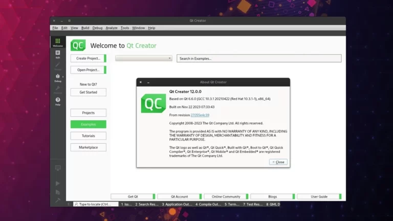Open the Window menu
393x221 pixels.
click(138, 28)
